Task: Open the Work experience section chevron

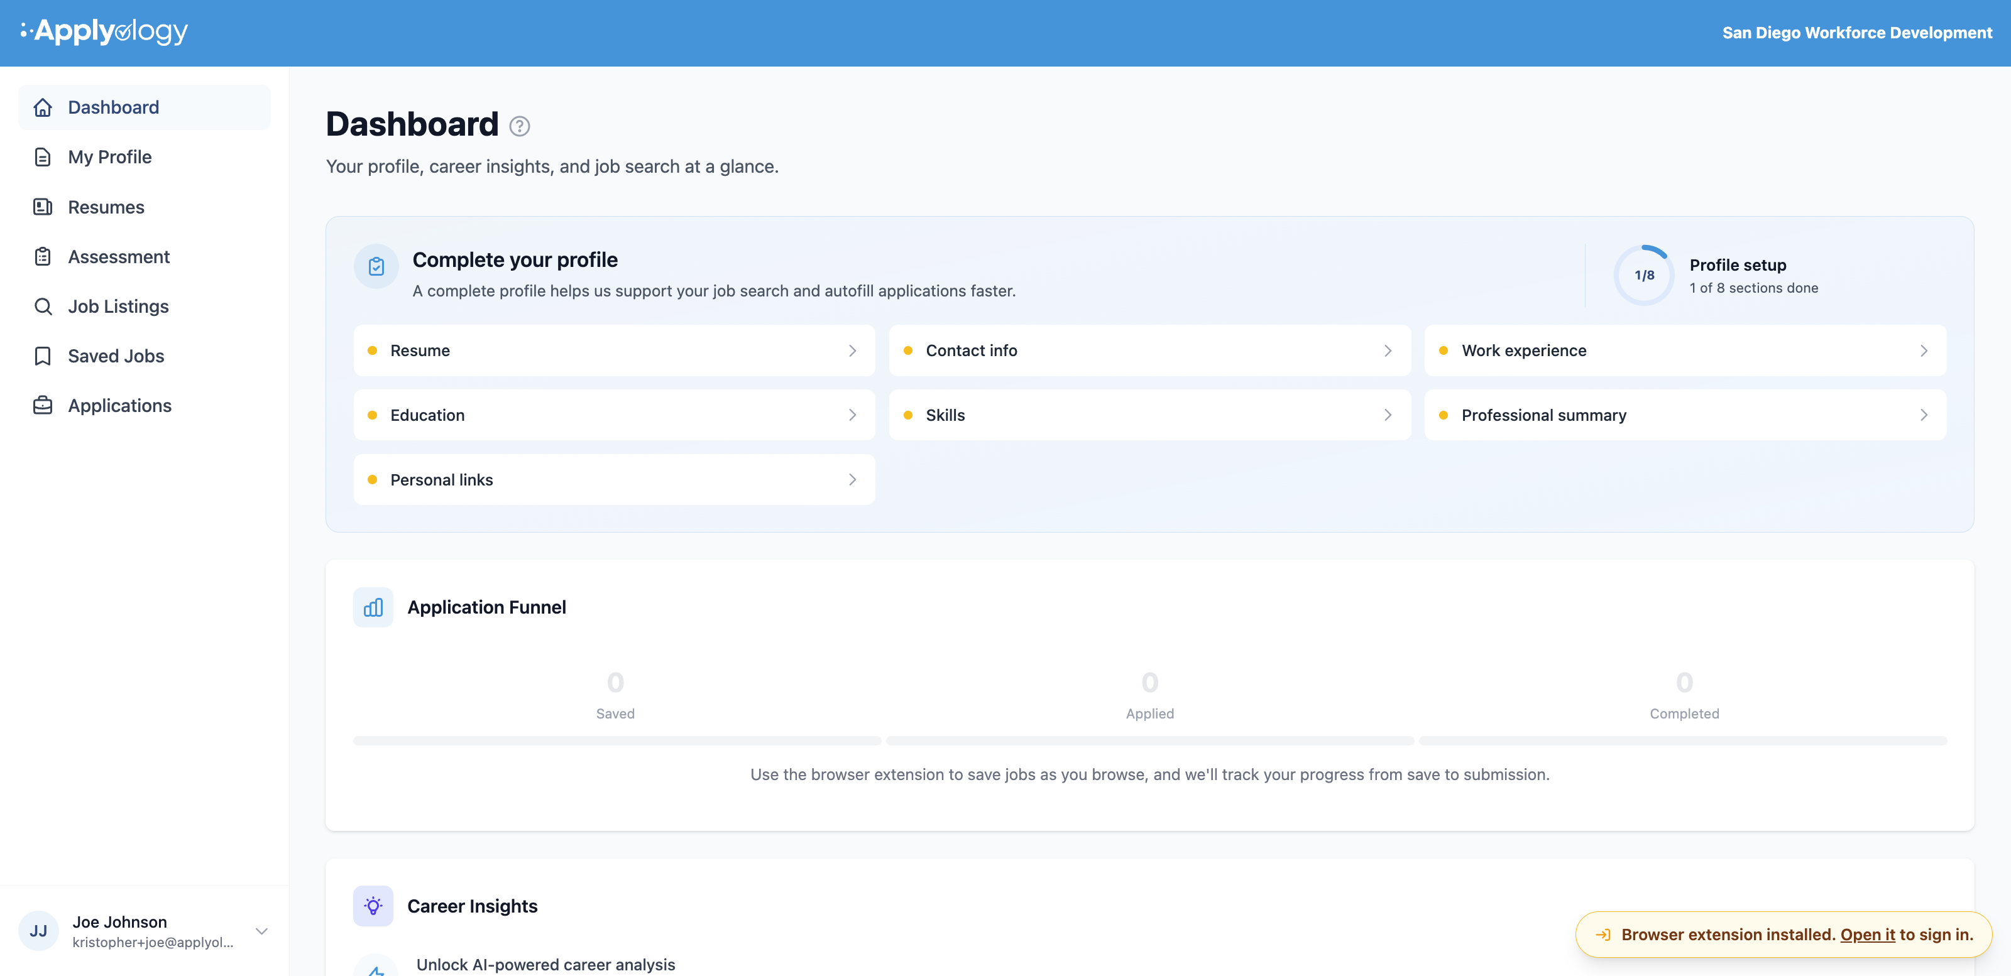Action: coord(1924,351)
